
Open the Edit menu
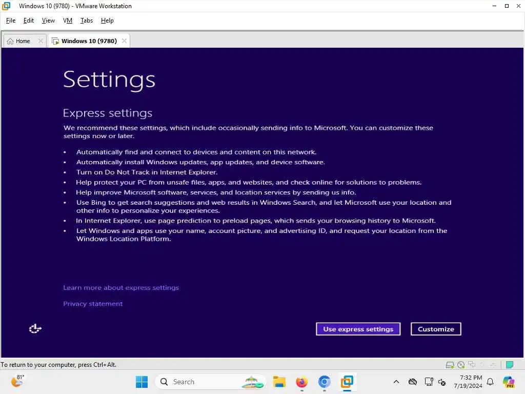tap(29, 21)
